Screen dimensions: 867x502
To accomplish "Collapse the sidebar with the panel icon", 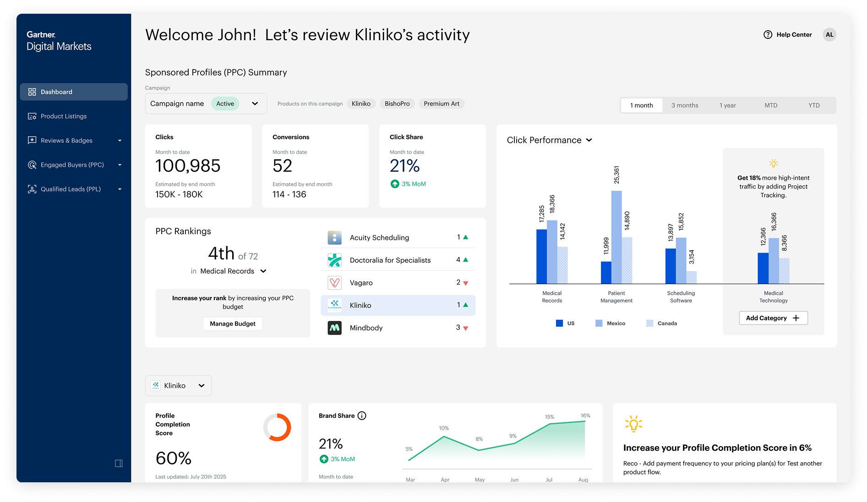I will tap(119, 464).
